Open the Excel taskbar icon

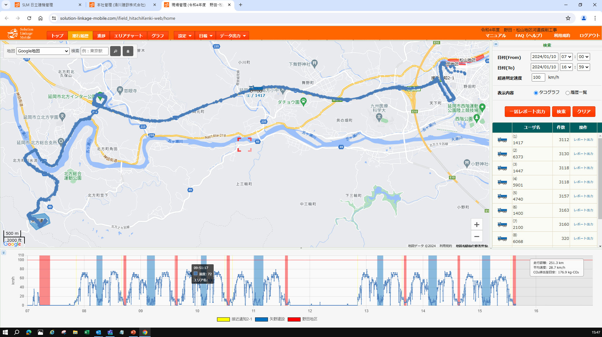[x=87, y=332]
